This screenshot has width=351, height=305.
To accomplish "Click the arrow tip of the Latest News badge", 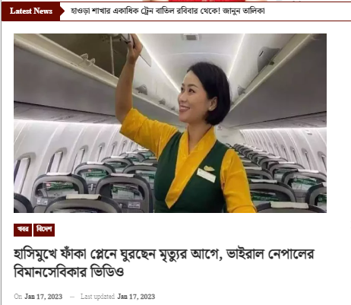I will click(62, 11).
